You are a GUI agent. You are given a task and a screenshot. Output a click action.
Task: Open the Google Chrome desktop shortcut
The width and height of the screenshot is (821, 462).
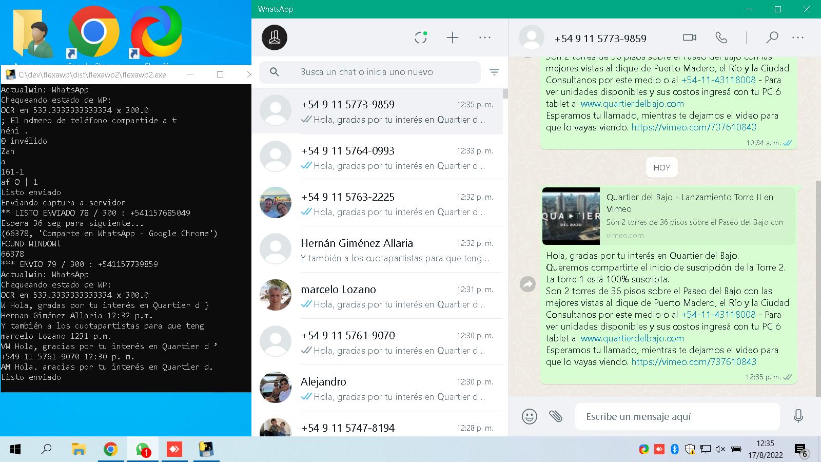(x=93, y=33)
